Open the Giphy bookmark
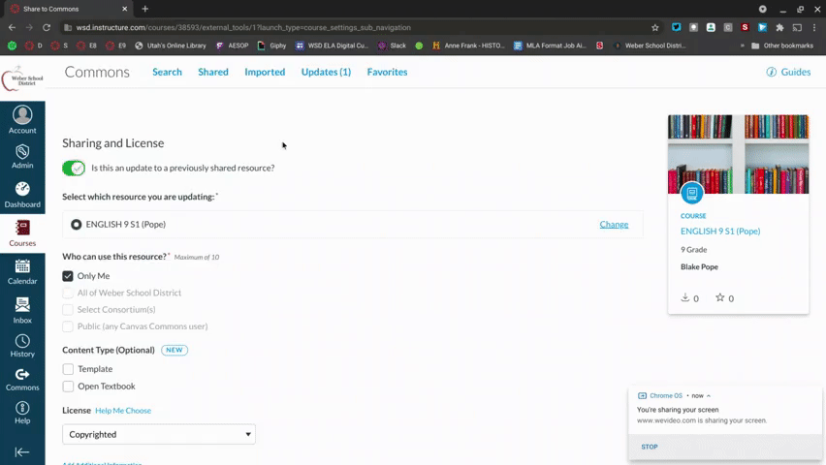The width and height of the screenshot is (826, 465). pos(271,46)
